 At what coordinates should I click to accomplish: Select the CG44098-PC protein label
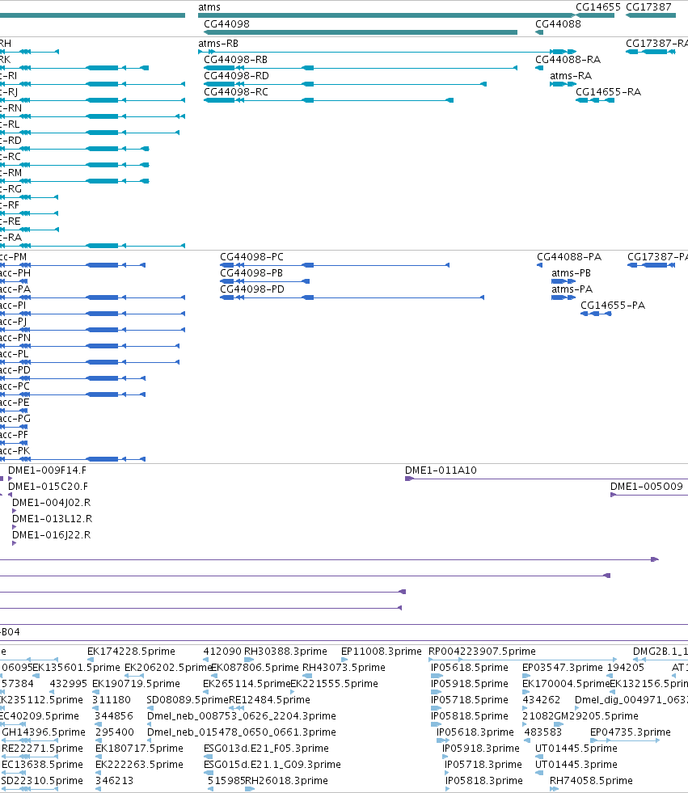pyautogui.click(x=251, y=257)
